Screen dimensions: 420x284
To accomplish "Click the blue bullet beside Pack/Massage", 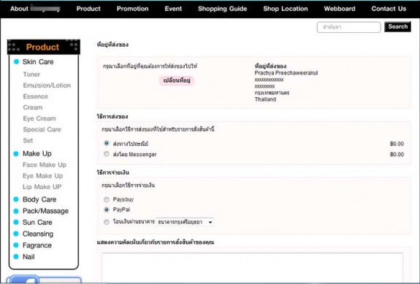I will tap(16, 211).
